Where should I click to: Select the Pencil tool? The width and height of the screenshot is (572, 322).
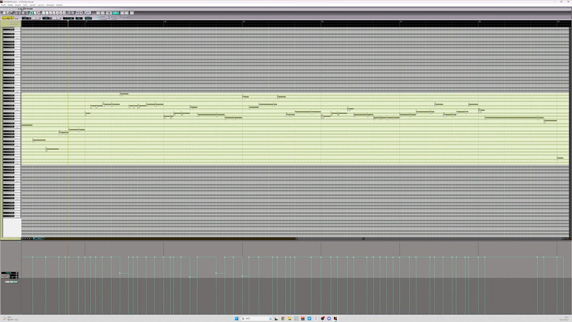(x=35, y=13)
